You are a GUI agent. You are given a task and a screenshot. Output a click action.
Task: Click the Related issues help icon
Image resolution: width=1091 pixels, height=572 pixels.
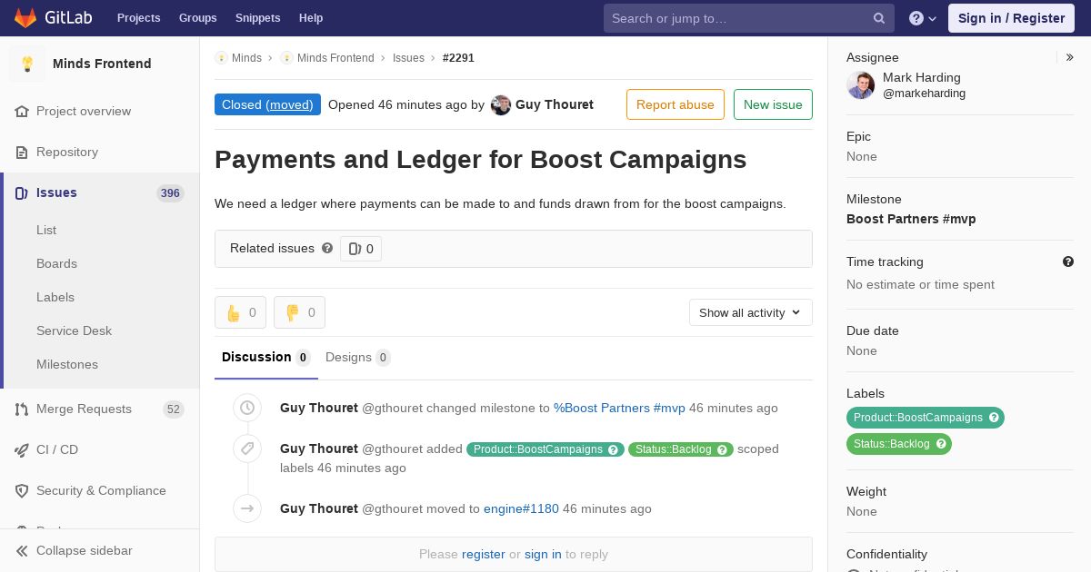[327, 248]
